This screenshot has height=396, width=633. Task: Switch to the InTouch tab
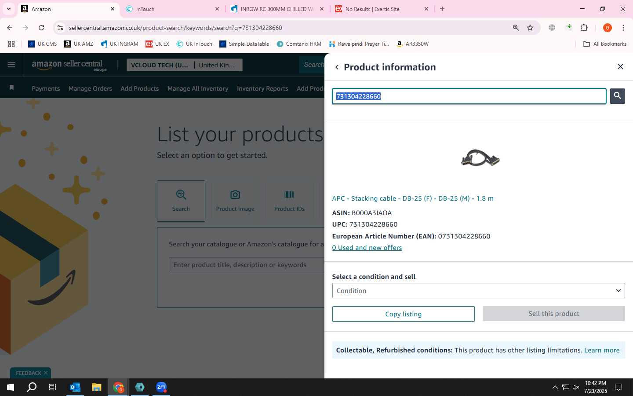[x=171, y=9]
